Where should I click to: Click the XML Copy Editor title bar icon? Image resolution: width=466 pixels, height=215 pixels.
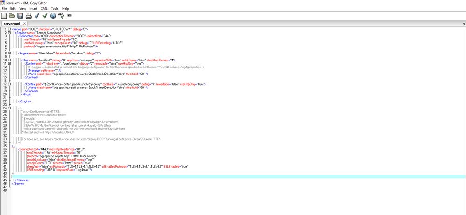(2, 3)
